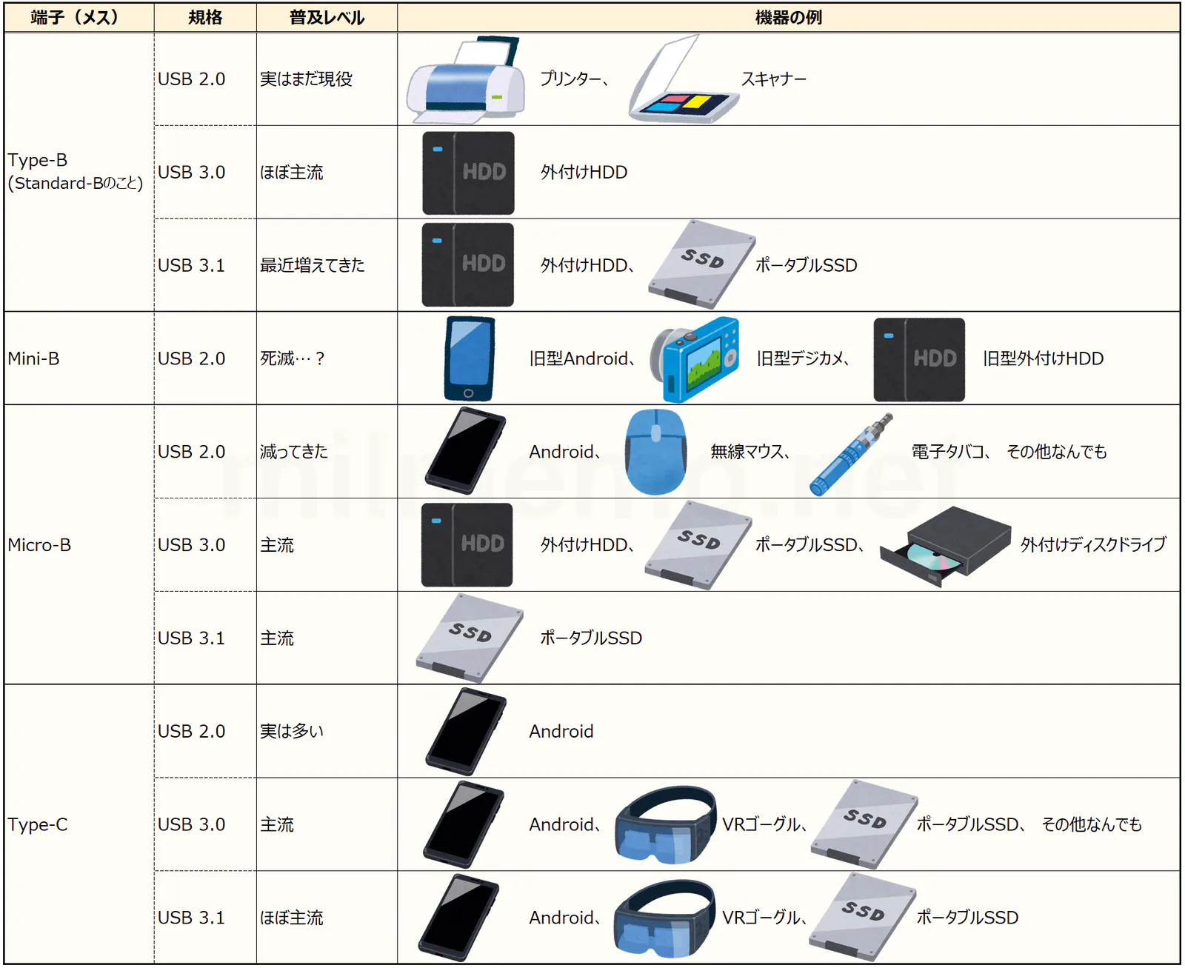This screenshot has height=968, width=1185.
Task: Click the HDD icon in Micro-B USB 3.0 row
Action: tap(467, 545)
